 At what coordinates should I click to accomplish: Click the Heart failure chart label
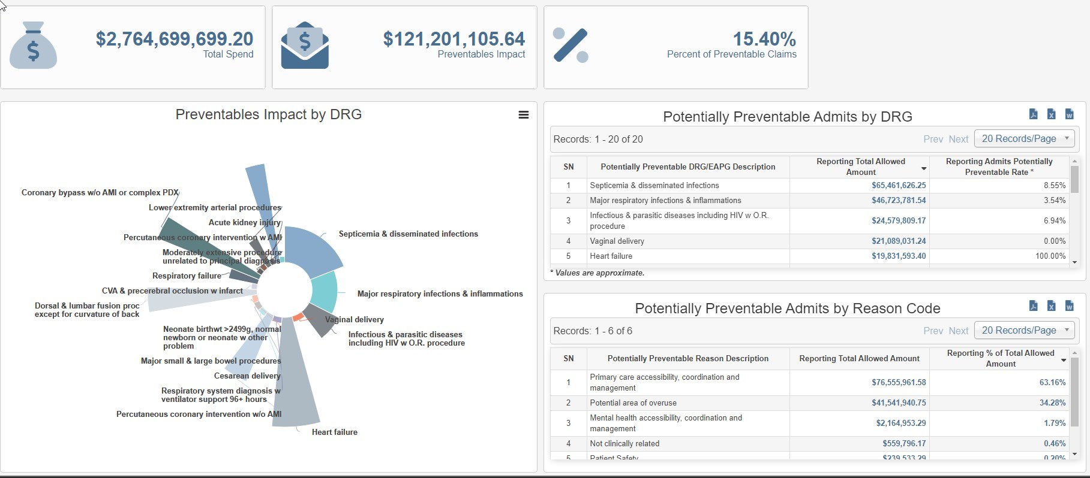335,432
